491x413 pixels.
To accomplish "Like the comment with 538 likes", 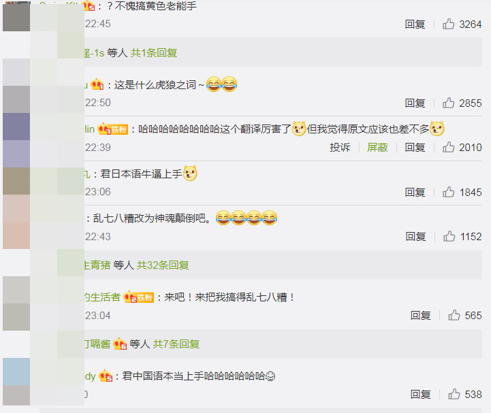I will [x=454, y=394].
